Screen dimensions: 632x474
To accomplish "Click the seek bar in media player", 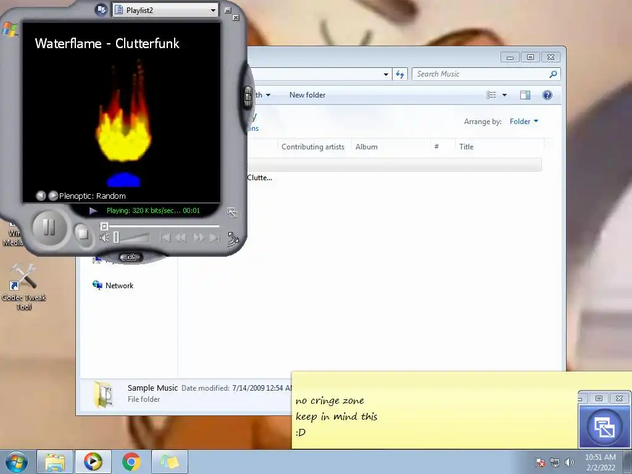I will 161,226.
